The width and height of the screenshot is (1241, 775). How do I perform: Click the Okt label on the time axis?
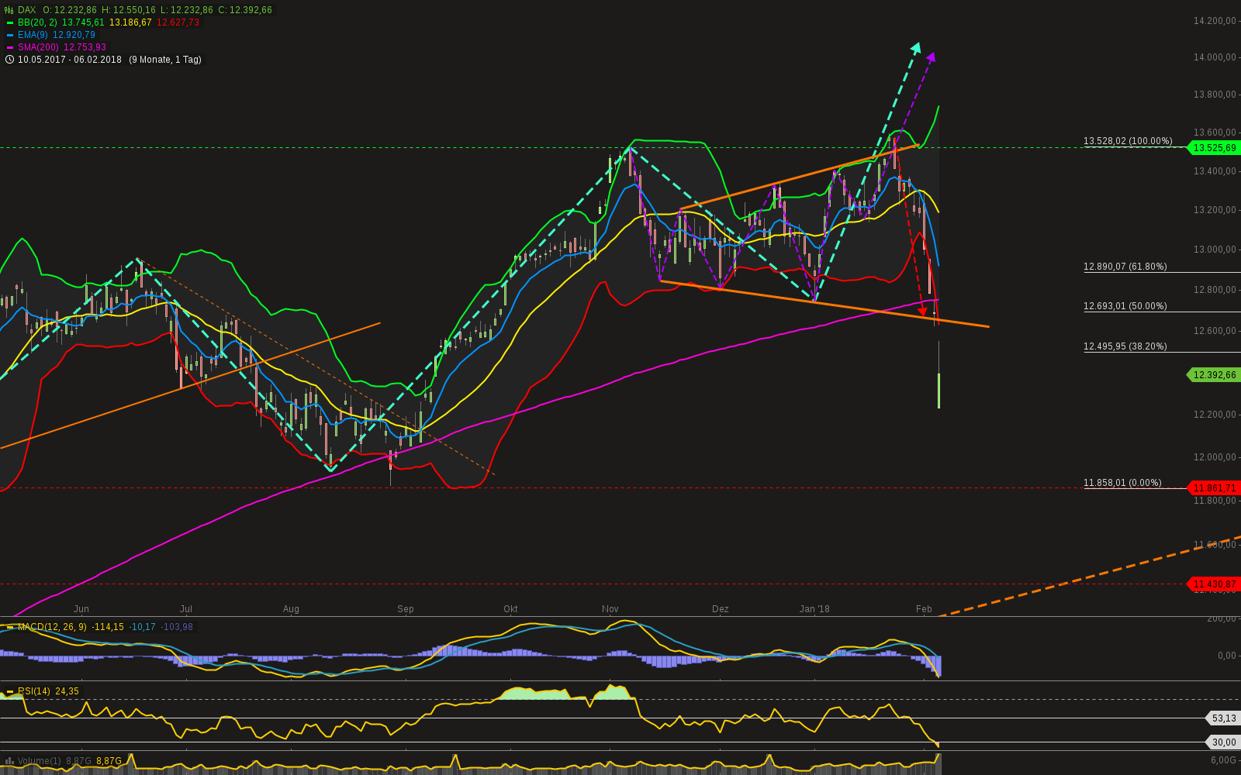click(510, 609)
